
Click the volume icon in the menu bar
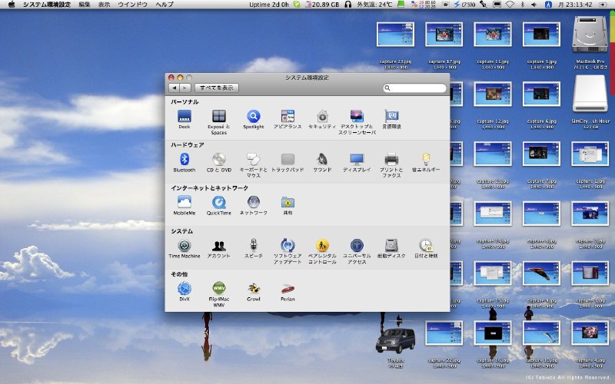[534, 5]
